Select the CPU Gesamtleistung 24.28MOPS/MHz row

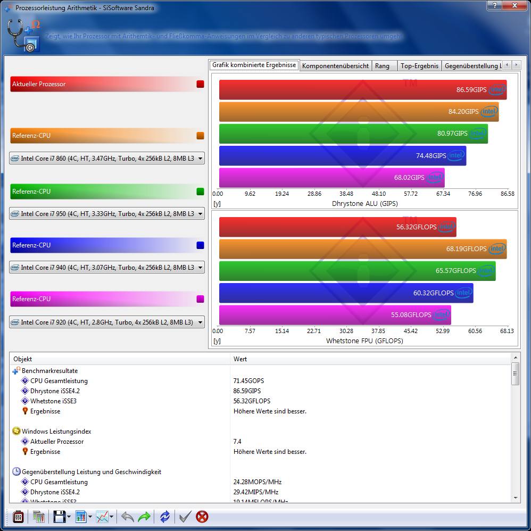(x=260, y=482)
